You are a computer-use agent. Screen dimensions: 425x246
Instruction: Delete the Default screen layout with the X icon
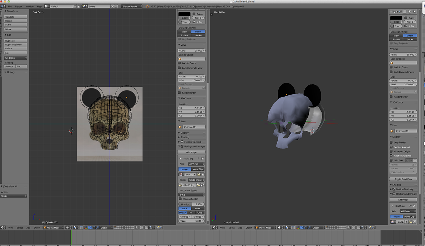pos(79,6)
